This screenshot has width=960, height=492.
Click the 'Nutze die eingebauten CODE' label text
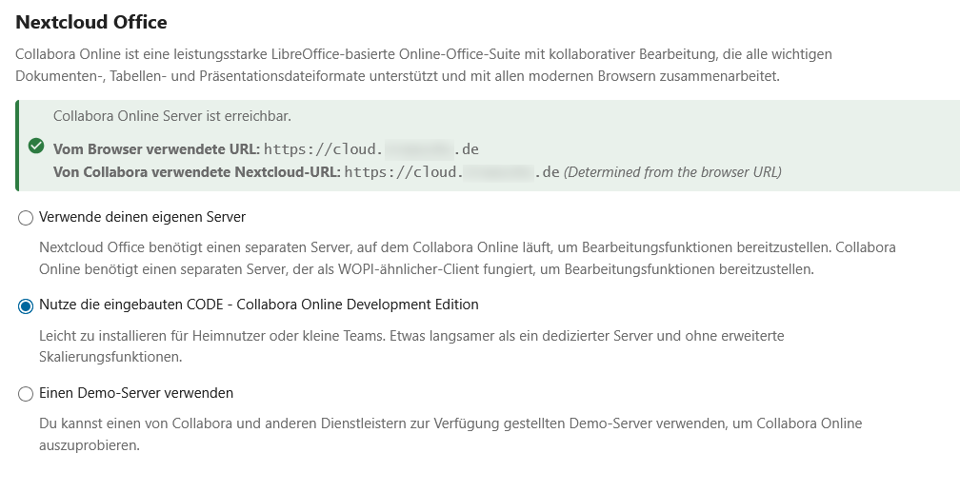pos(258,305)
